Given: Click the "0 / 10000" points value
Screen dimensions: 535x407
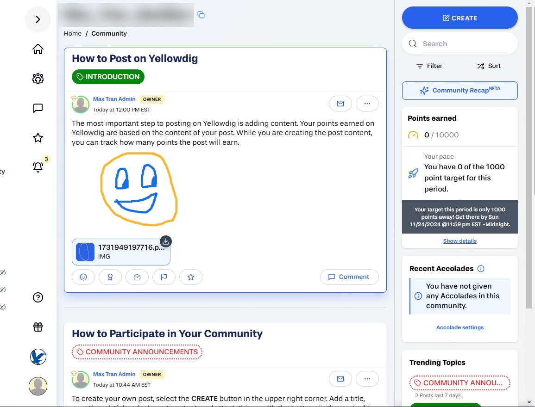Looking at the screenshot, I should (441, 135).
